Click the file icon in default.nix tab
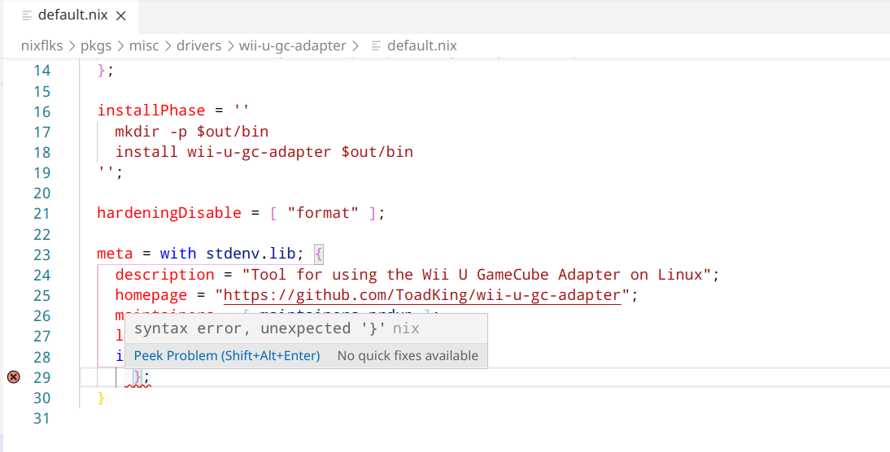The width and height of the screenshot is (890, 452). click(x=27, y=16)
